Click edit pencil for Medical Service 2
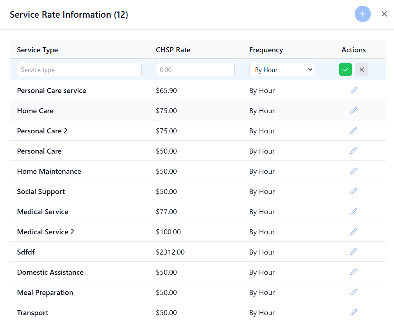The height and width of the screenshot is (331, 394). pyautogui.click(x=353, y=231)
